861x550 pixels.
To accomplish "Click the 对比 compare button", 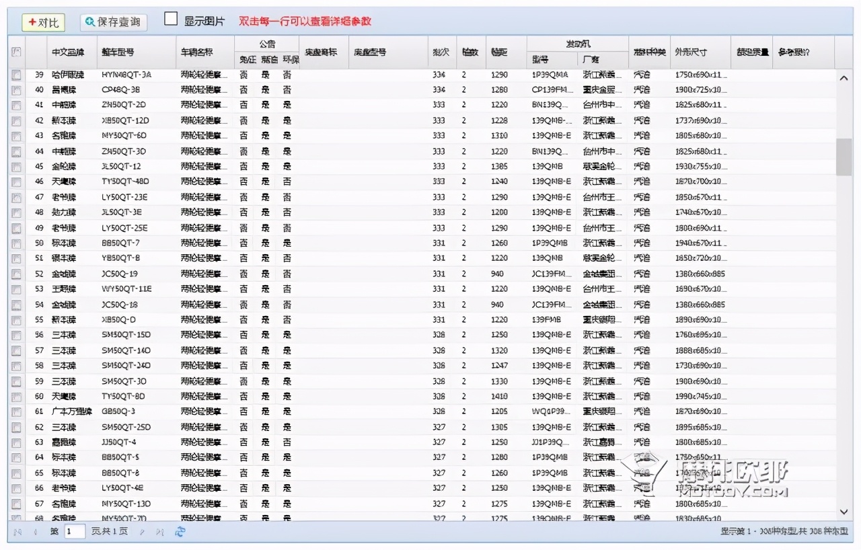I will coord(43,22).
